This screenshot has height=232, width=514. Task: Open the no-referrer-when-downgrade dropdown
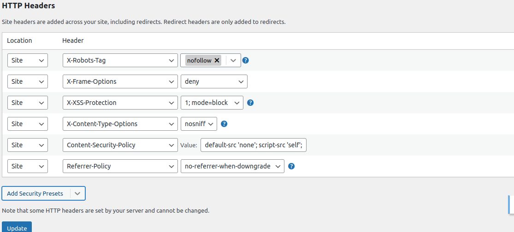[232, 166]
